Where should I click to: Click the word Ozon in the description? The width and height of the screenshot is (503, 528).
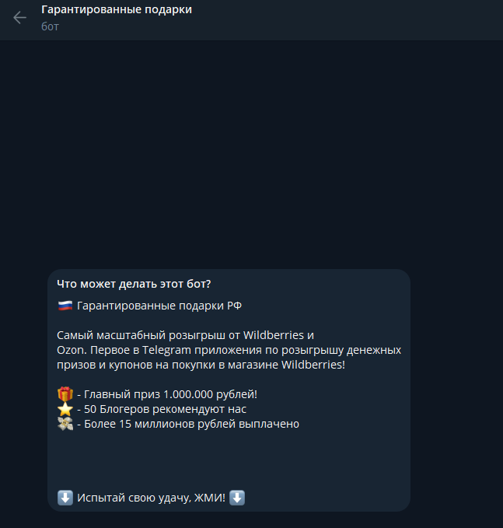pyautogui.click(x=71, y=350)
